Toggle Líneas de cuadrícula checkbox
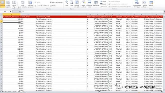 (36, 6)
